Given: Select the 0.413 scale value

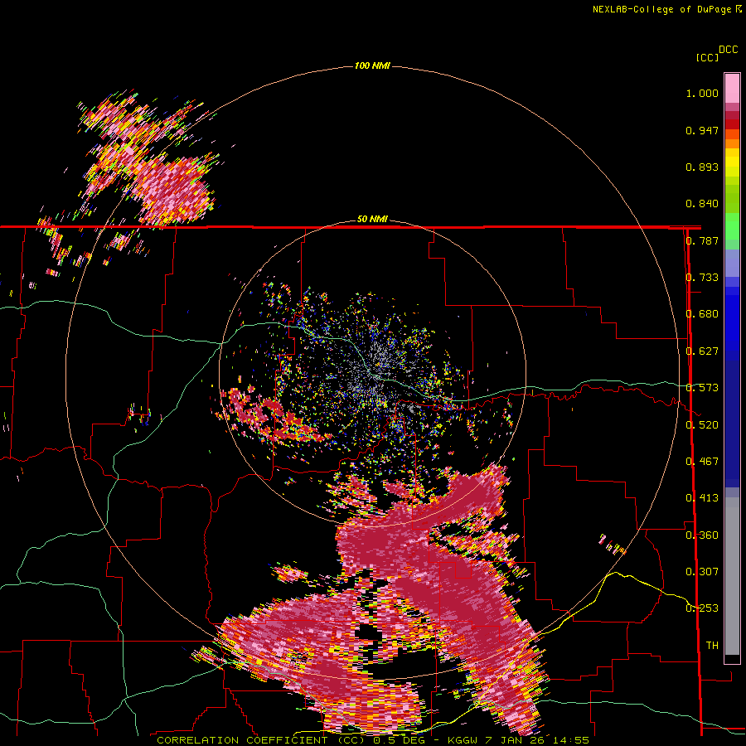Looking at the screenshot, I should coord(702,498).
